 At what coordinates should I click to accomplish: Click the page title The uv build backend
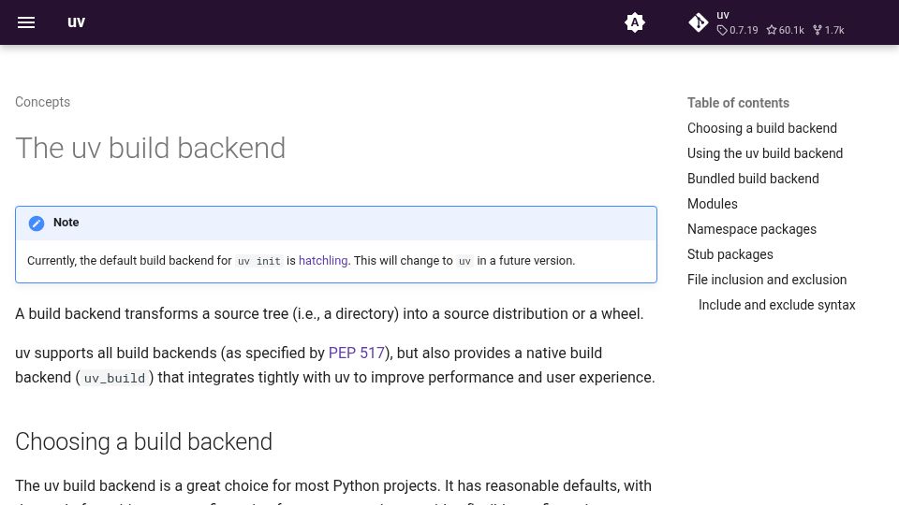coord(150,148)
